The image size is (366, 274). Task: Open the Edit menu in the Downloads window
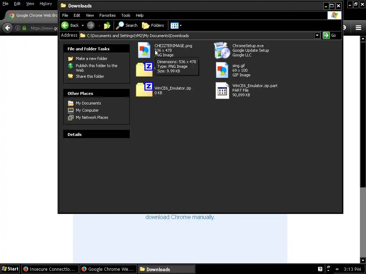click(77, 15)
